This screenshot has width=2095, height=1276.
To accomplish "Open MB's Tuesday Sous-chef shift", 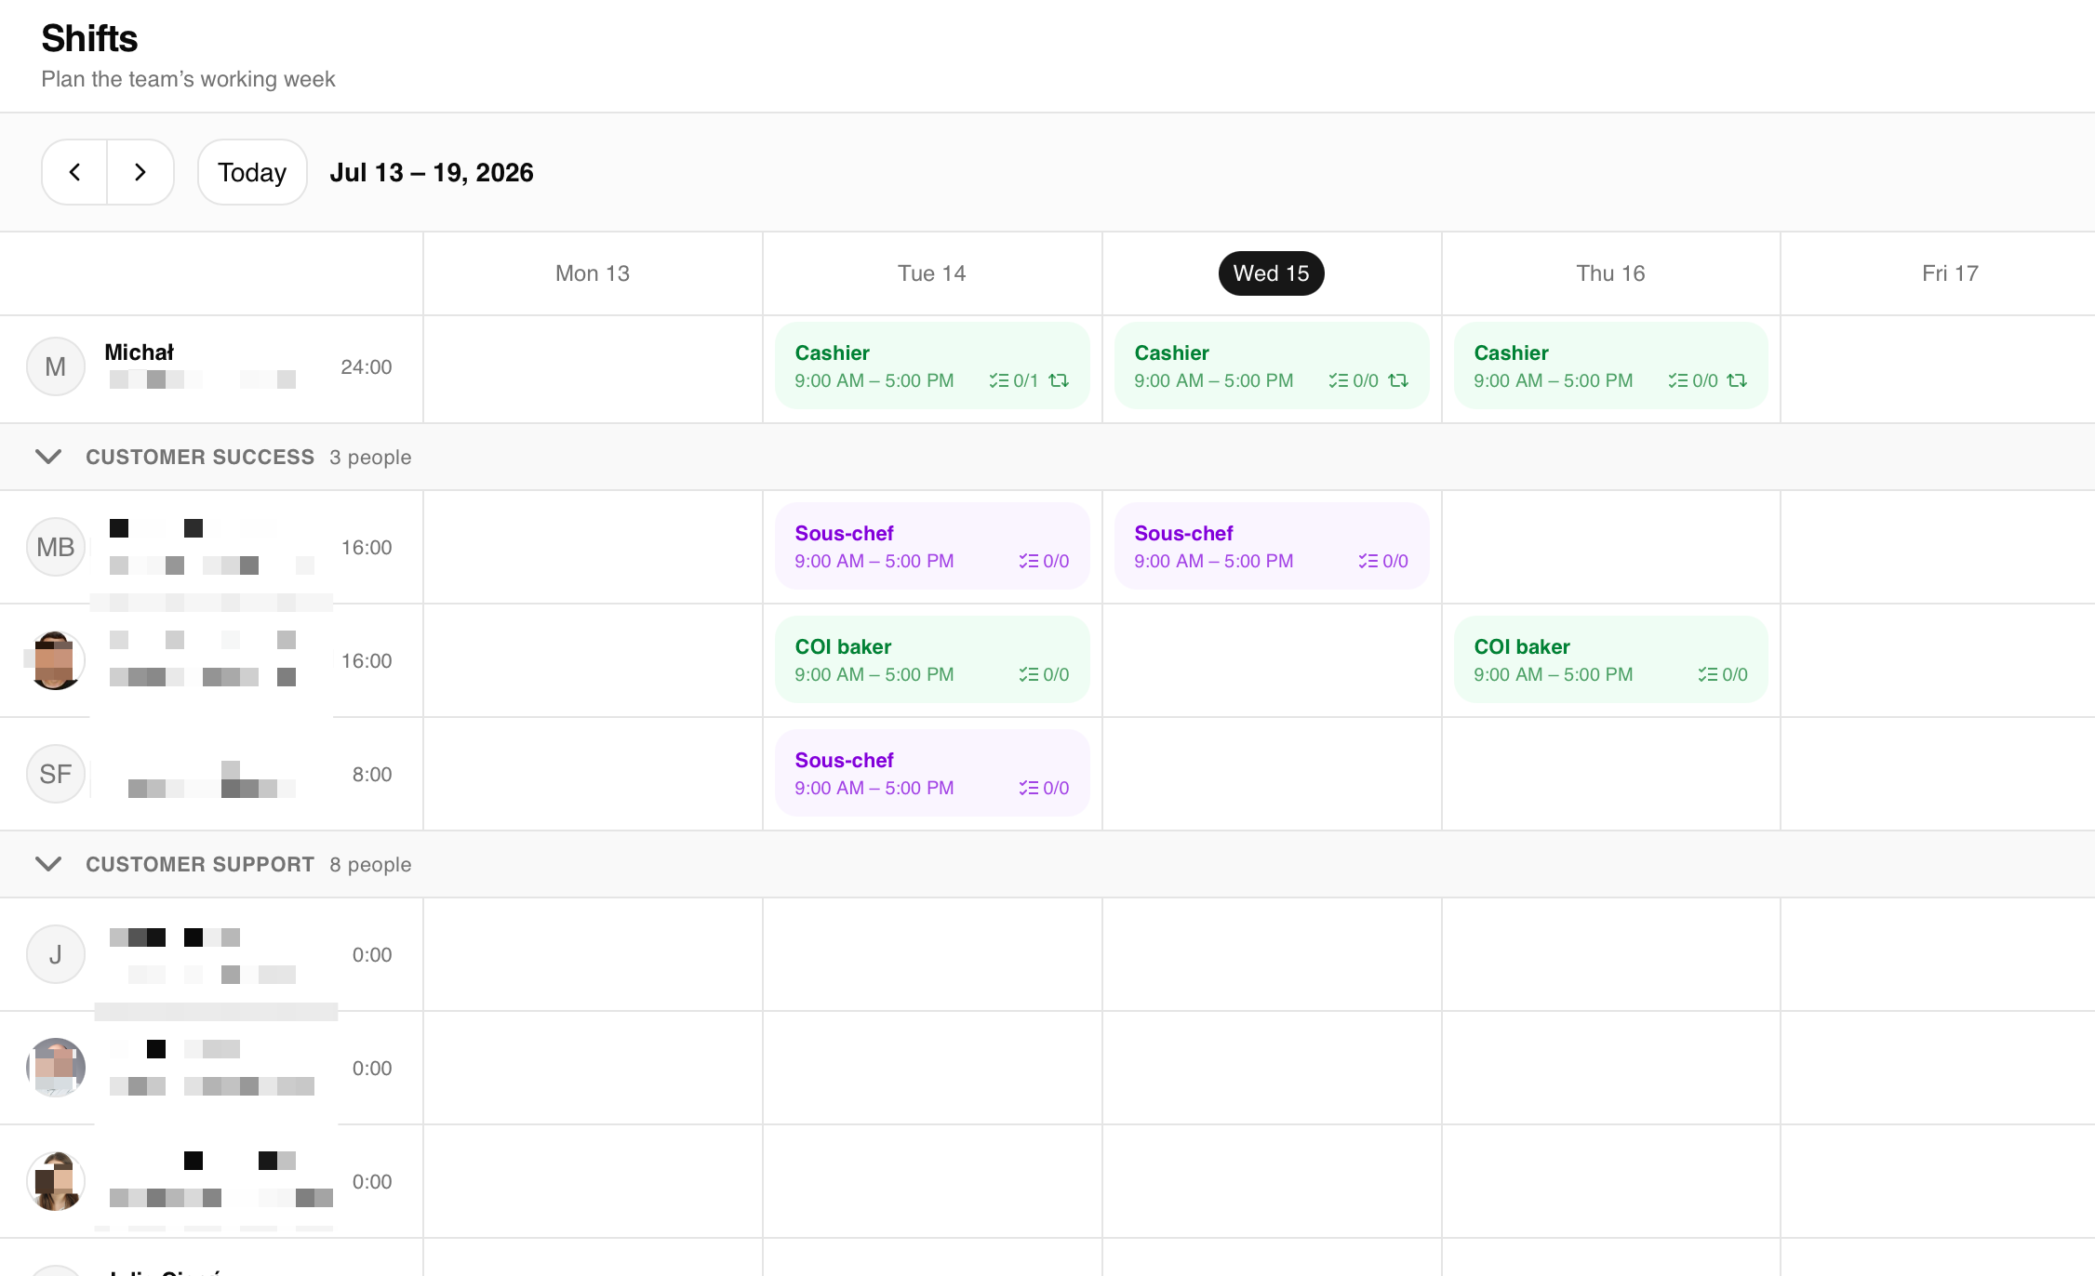I will pos(932,547).
